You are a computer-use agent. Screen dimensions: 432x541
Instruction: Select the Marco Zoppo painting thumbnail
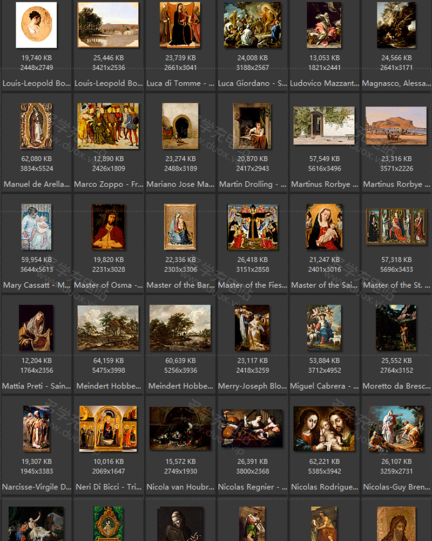(108, 126)
